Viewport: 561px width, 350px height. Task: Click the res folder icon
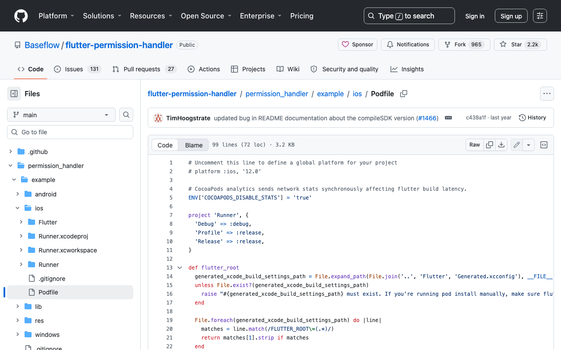pyautogui.click(x=28, y=321)
